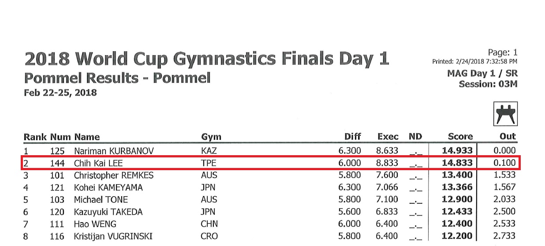This screenshot has width=545, height=246.
Task: Click the Session: 03M label
Action: click(488, 84)
